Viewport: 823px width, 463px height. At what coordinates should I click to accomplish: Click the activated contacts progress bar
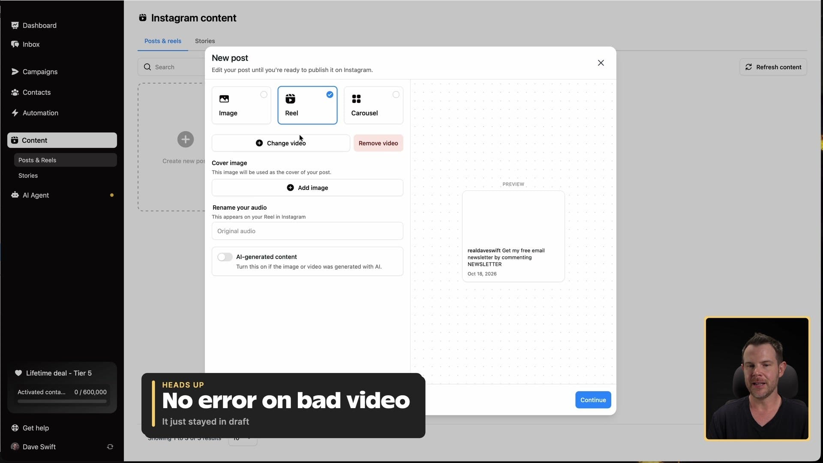pos(62,402)
